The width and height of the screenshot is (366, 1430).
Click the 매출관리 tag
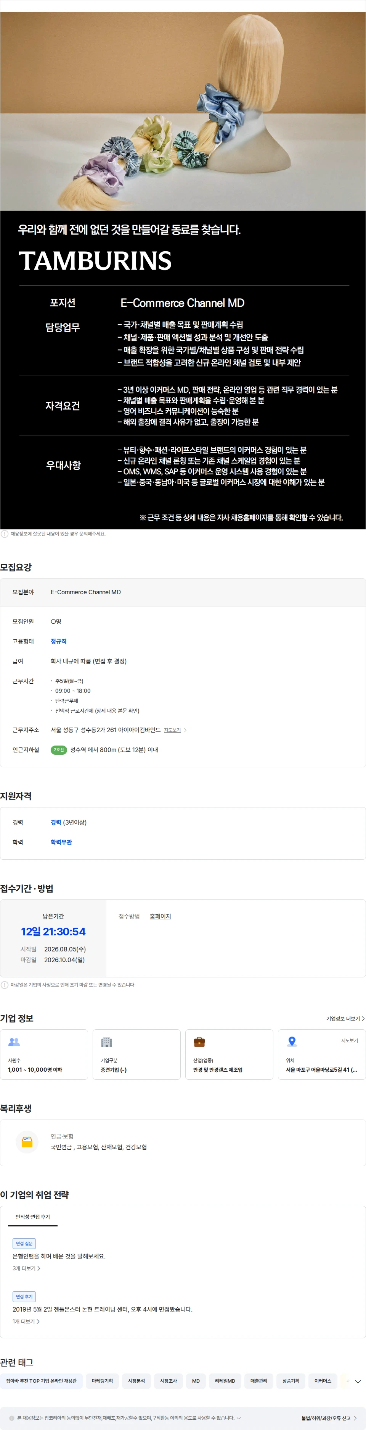point(258,1381)
